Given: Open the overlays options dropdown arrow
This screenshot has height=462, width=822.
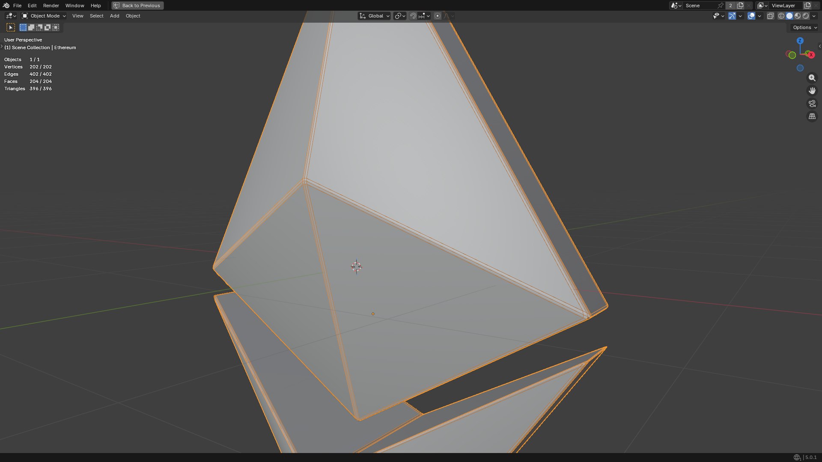Looking at the screenshot, I should point(759,16).
